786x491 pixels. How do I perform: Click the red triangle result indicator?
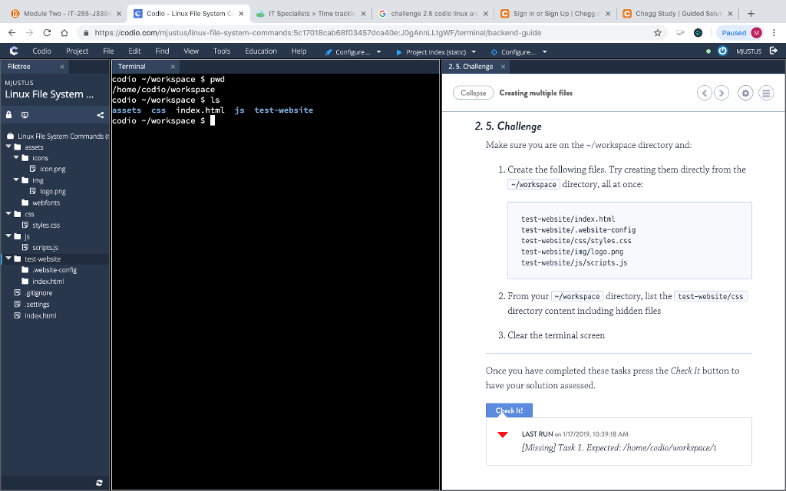pos(503,434)
